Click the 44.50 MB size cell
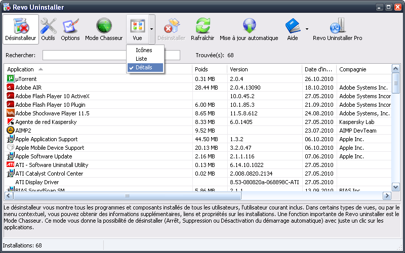The width and height of the screenshot is (405, 253). pos(207,139)
